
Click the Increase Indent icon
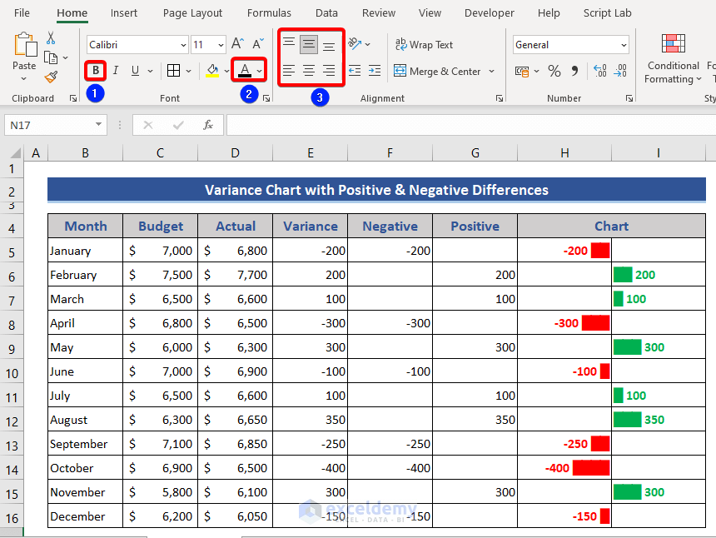(x=375, y=70)
